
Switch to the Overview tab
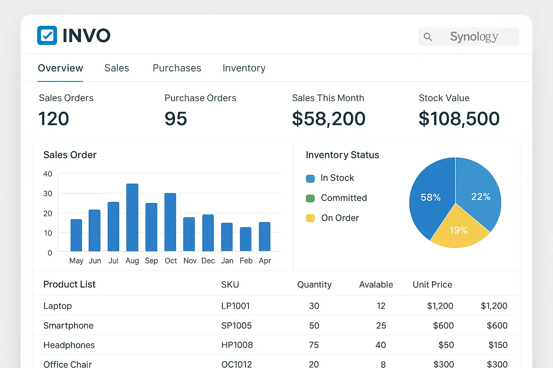coord(60,68)
